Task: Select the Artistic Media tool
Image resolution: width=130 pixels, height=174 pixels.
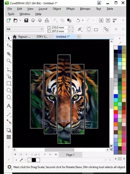Action: click(x=9, y=77)
